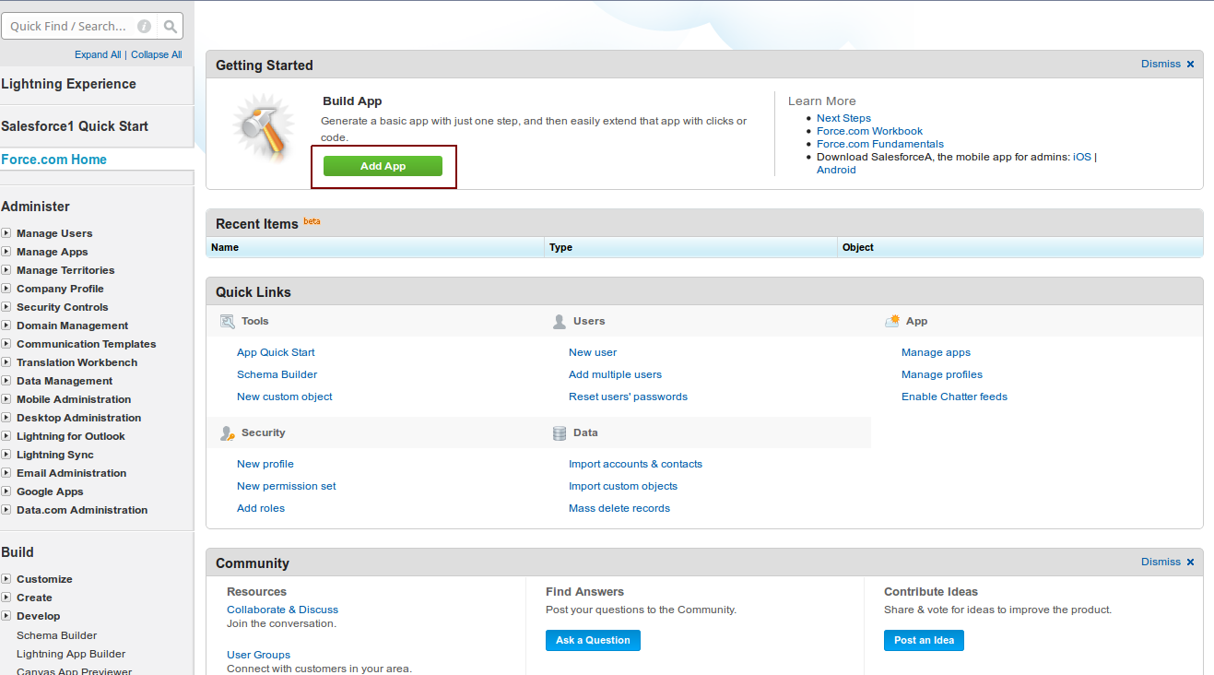The height and width of the screenshot is (675, 1214).
Task: Open Salesforce1 Quick Start sidebar section
Action: click(75, 126)
